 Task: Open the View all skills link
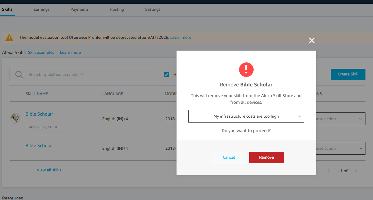(49, 170)
